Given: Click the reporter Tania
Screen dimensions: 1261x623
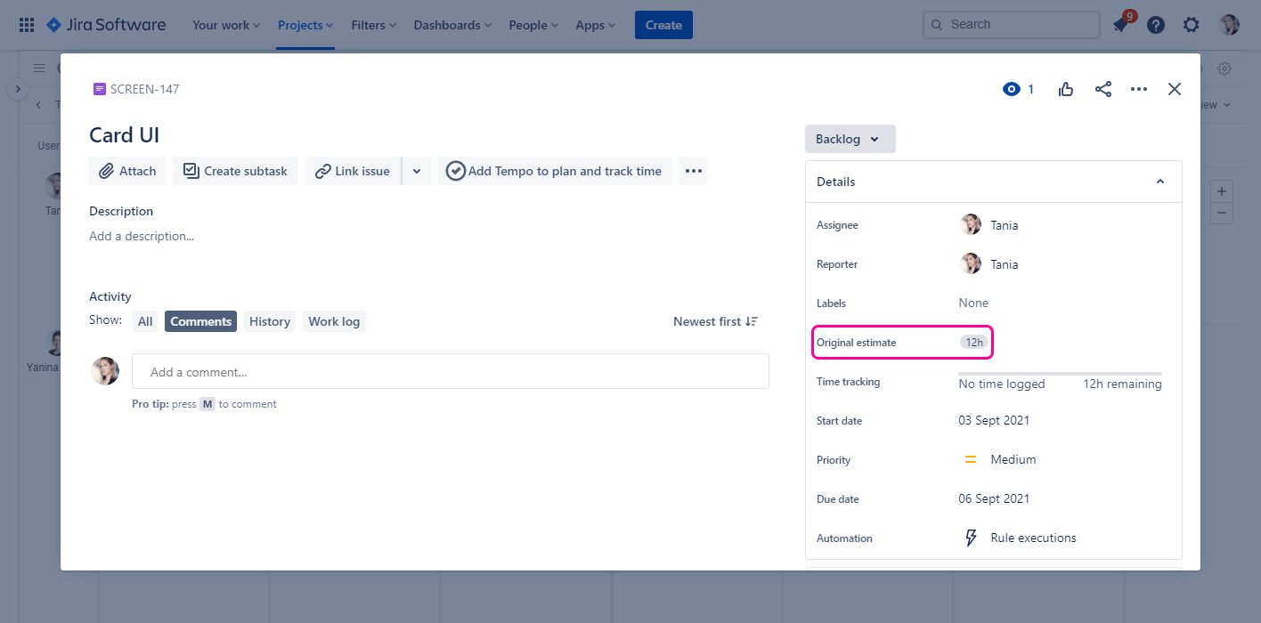Looking at the screenshot, I should 989,264.
